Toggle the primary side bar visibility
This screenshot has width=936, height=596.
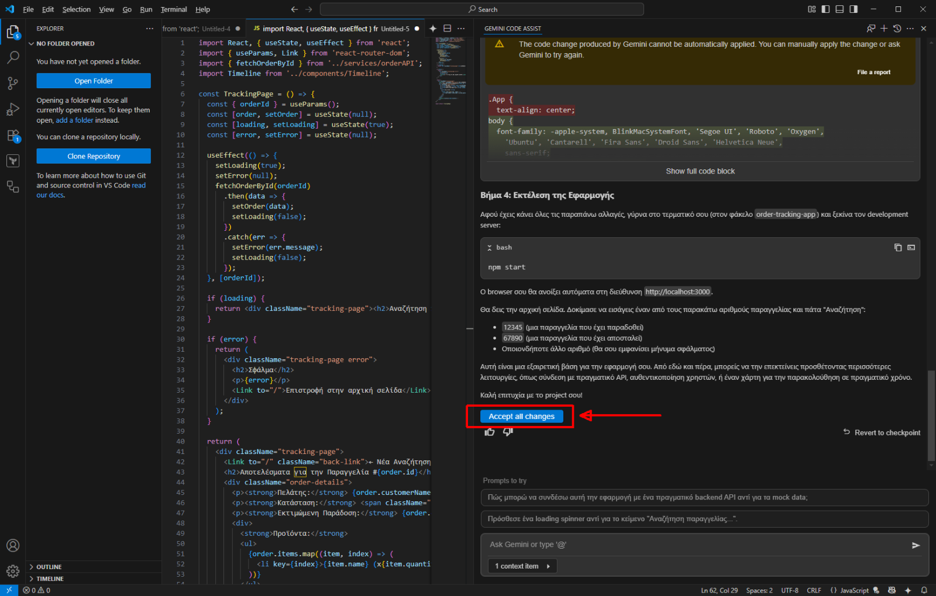[x=825, y=9]
